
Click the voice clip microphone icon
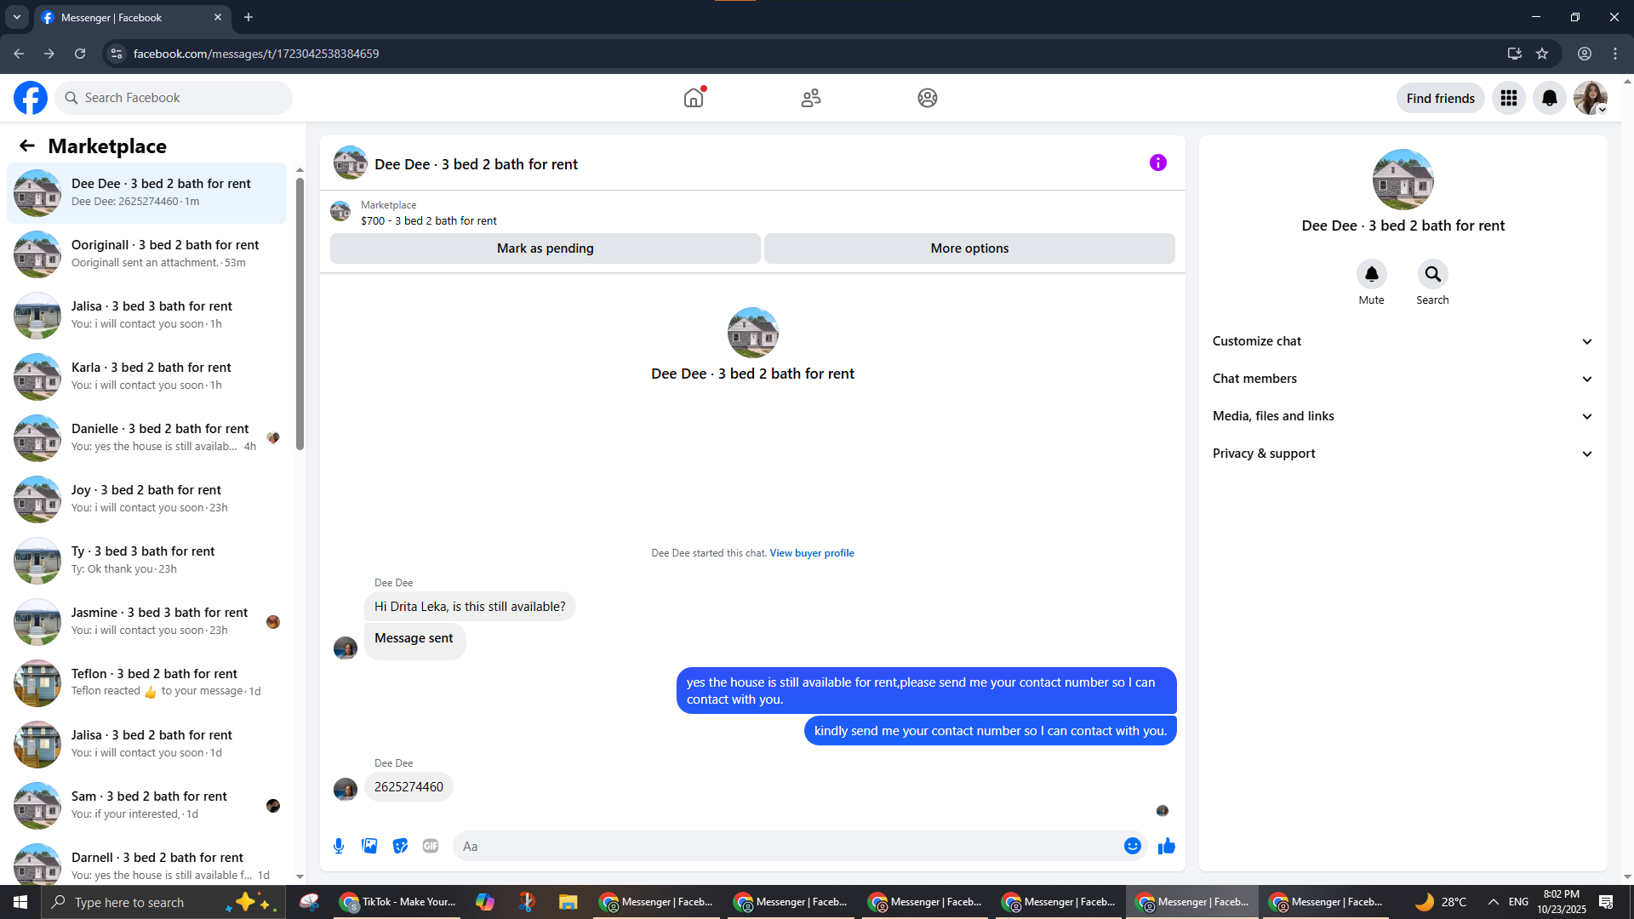(x=339, y=846)
